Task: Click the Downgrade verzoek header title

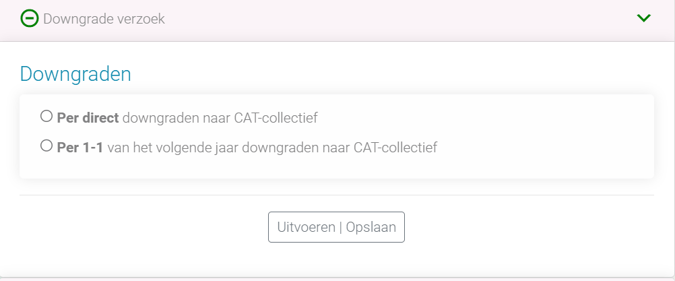Action: coord(104,19)
